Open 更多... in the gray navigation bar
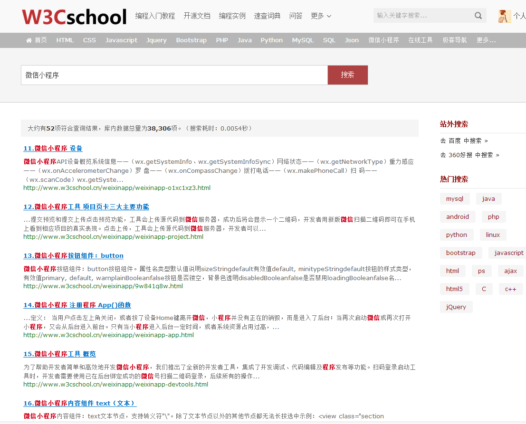The image size is (526, 424). click(x=486, y=40)
